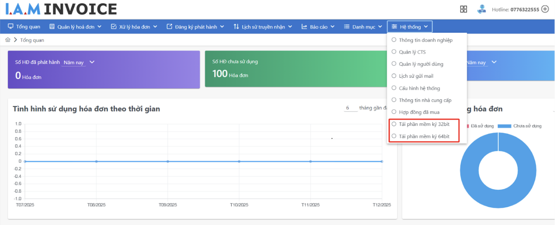Click the blue Chưa sử dụng legend swatch

coord(504,126)
